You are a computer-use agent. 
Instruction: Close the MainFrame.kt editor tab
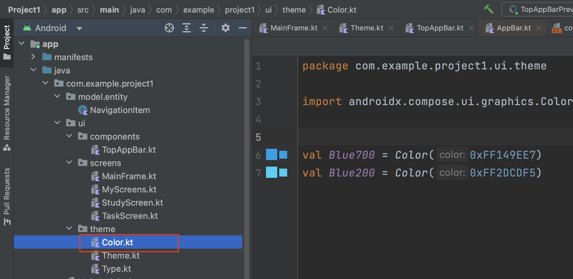[x=325, y=28]
